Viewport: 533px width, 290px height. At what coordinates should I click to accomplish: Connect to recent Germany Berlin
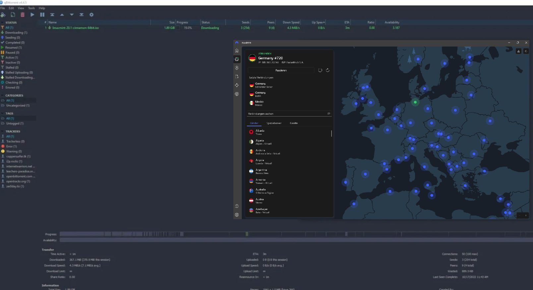pos(289,94)
